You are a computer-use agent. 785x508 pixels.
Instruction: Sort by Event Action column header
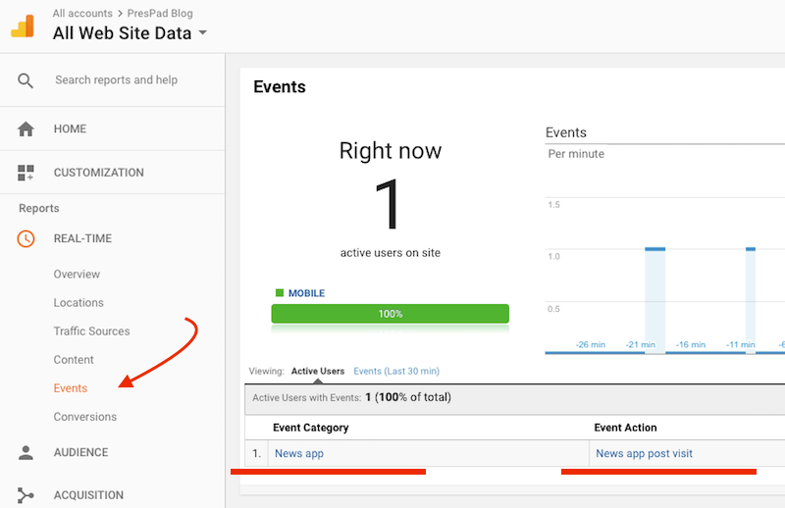coord(625,428)
